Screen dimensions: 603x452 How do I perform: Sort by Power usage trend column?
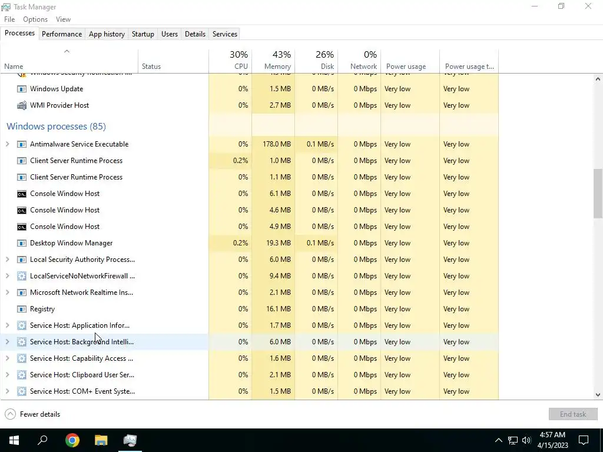coord(469,61)
